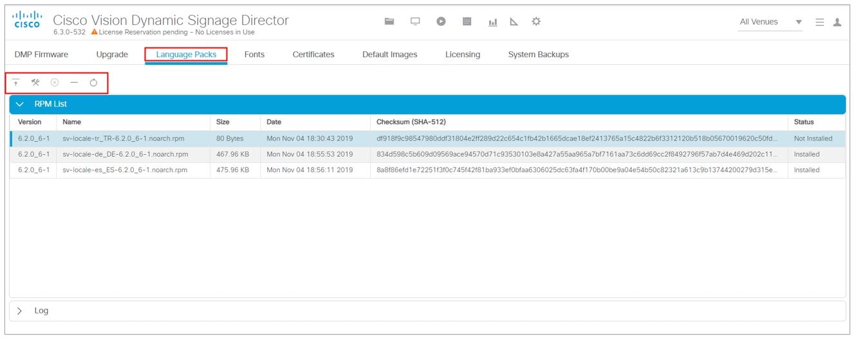Click the play circle icon
The width and height of the screenshot is (854, 341).
tap(441, 21)
